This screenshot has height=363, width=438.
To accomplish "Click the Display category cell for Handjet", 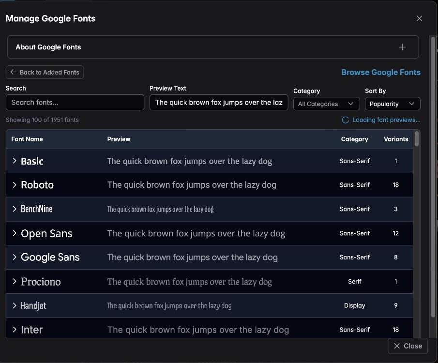I will [x=354, y=306].
